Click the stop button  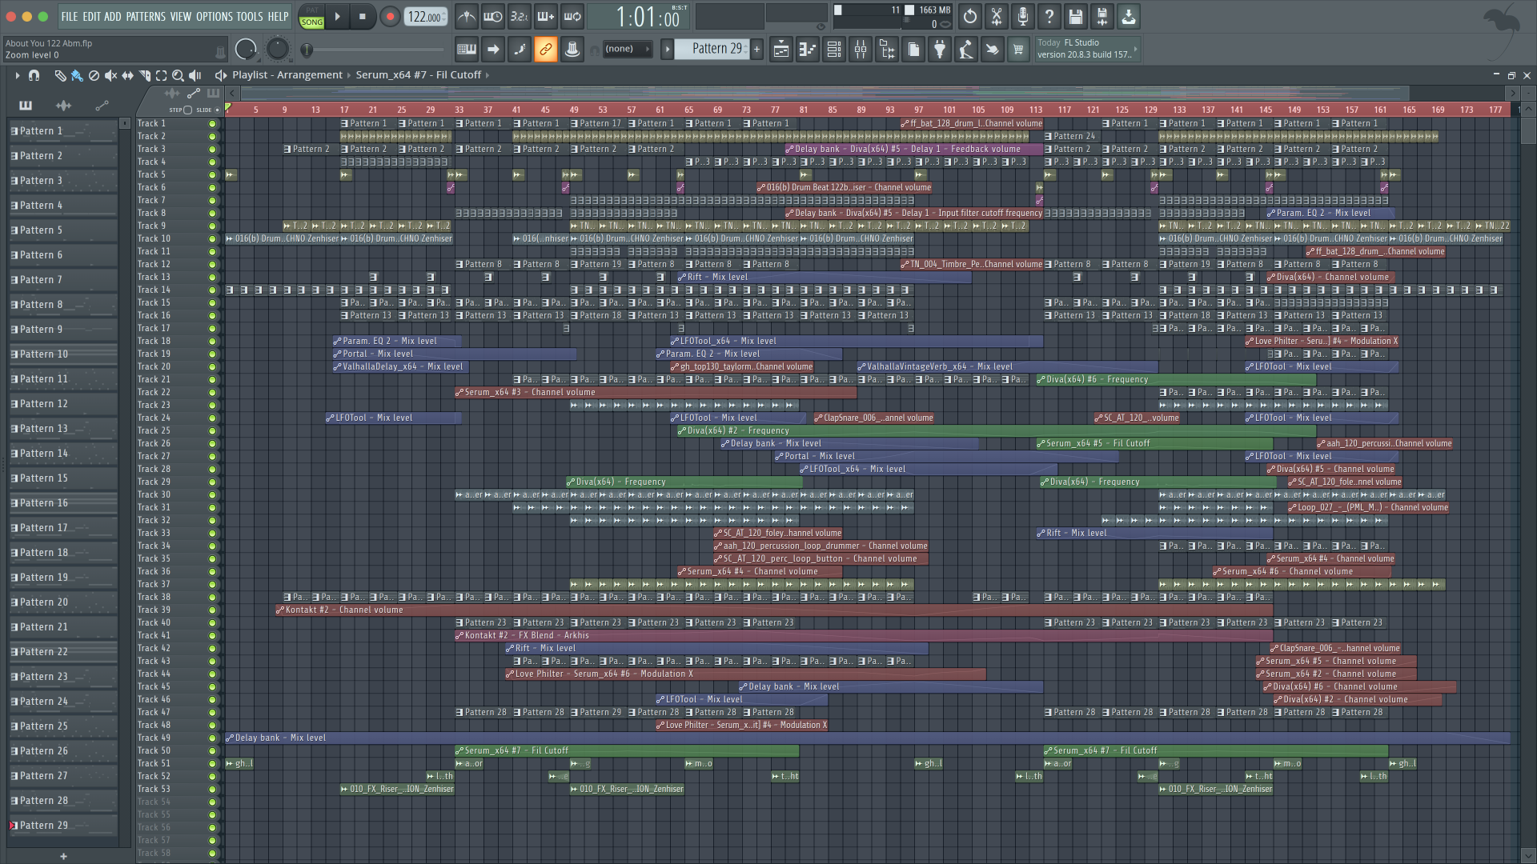click(363, 17)
